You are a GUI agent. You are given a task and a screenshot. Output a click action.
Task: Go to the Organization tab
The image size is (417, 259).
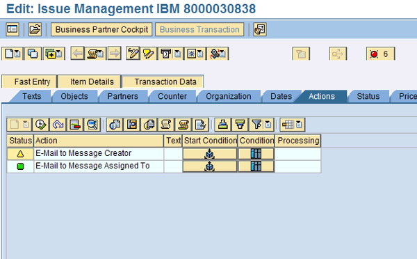pos(228,96)
